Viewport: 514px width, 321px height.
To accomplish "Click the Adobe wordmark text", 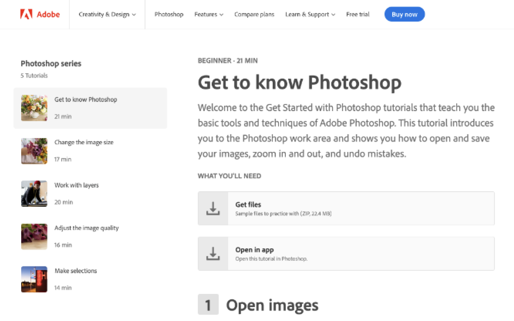I will coord(48,14).
